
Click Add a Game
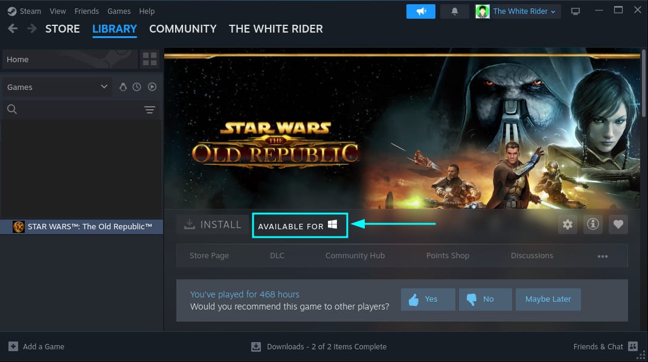point(36,347)
